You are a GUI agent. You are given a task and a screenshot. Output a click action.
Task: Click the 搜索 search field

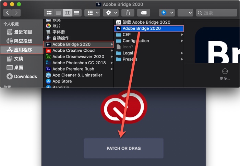217,13
